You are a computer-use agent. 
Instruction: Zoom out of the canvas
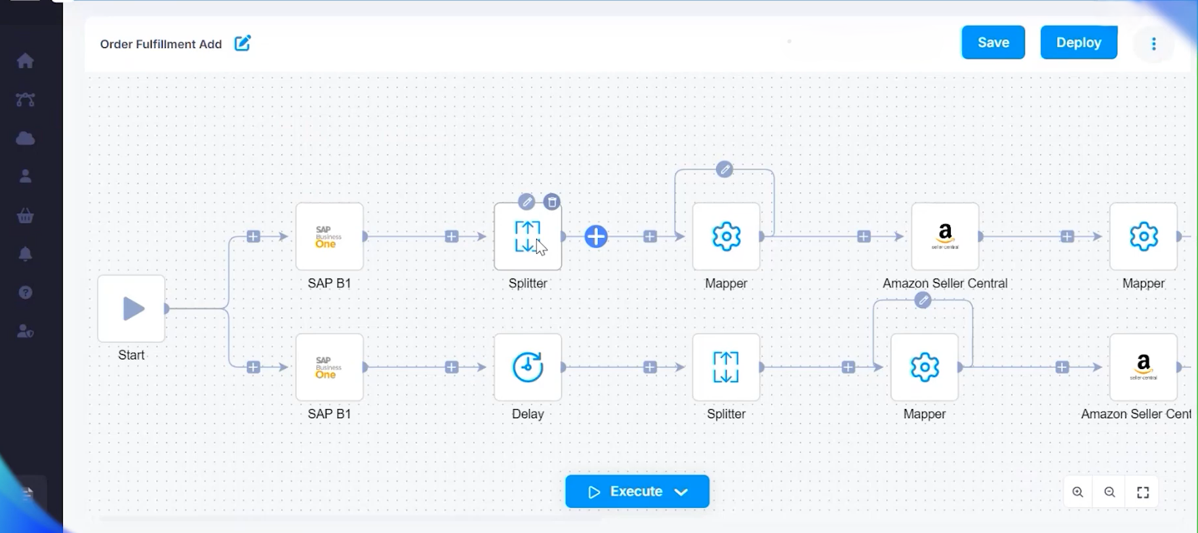click(1109, 492)
